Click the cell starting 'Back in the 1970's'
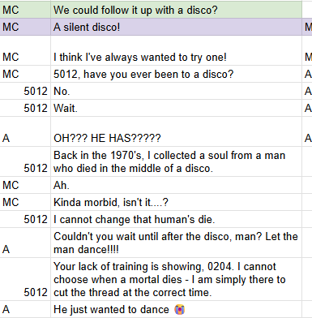Image resolution: width=312 pixels, height=318 pixels. (x=176, y=161)
